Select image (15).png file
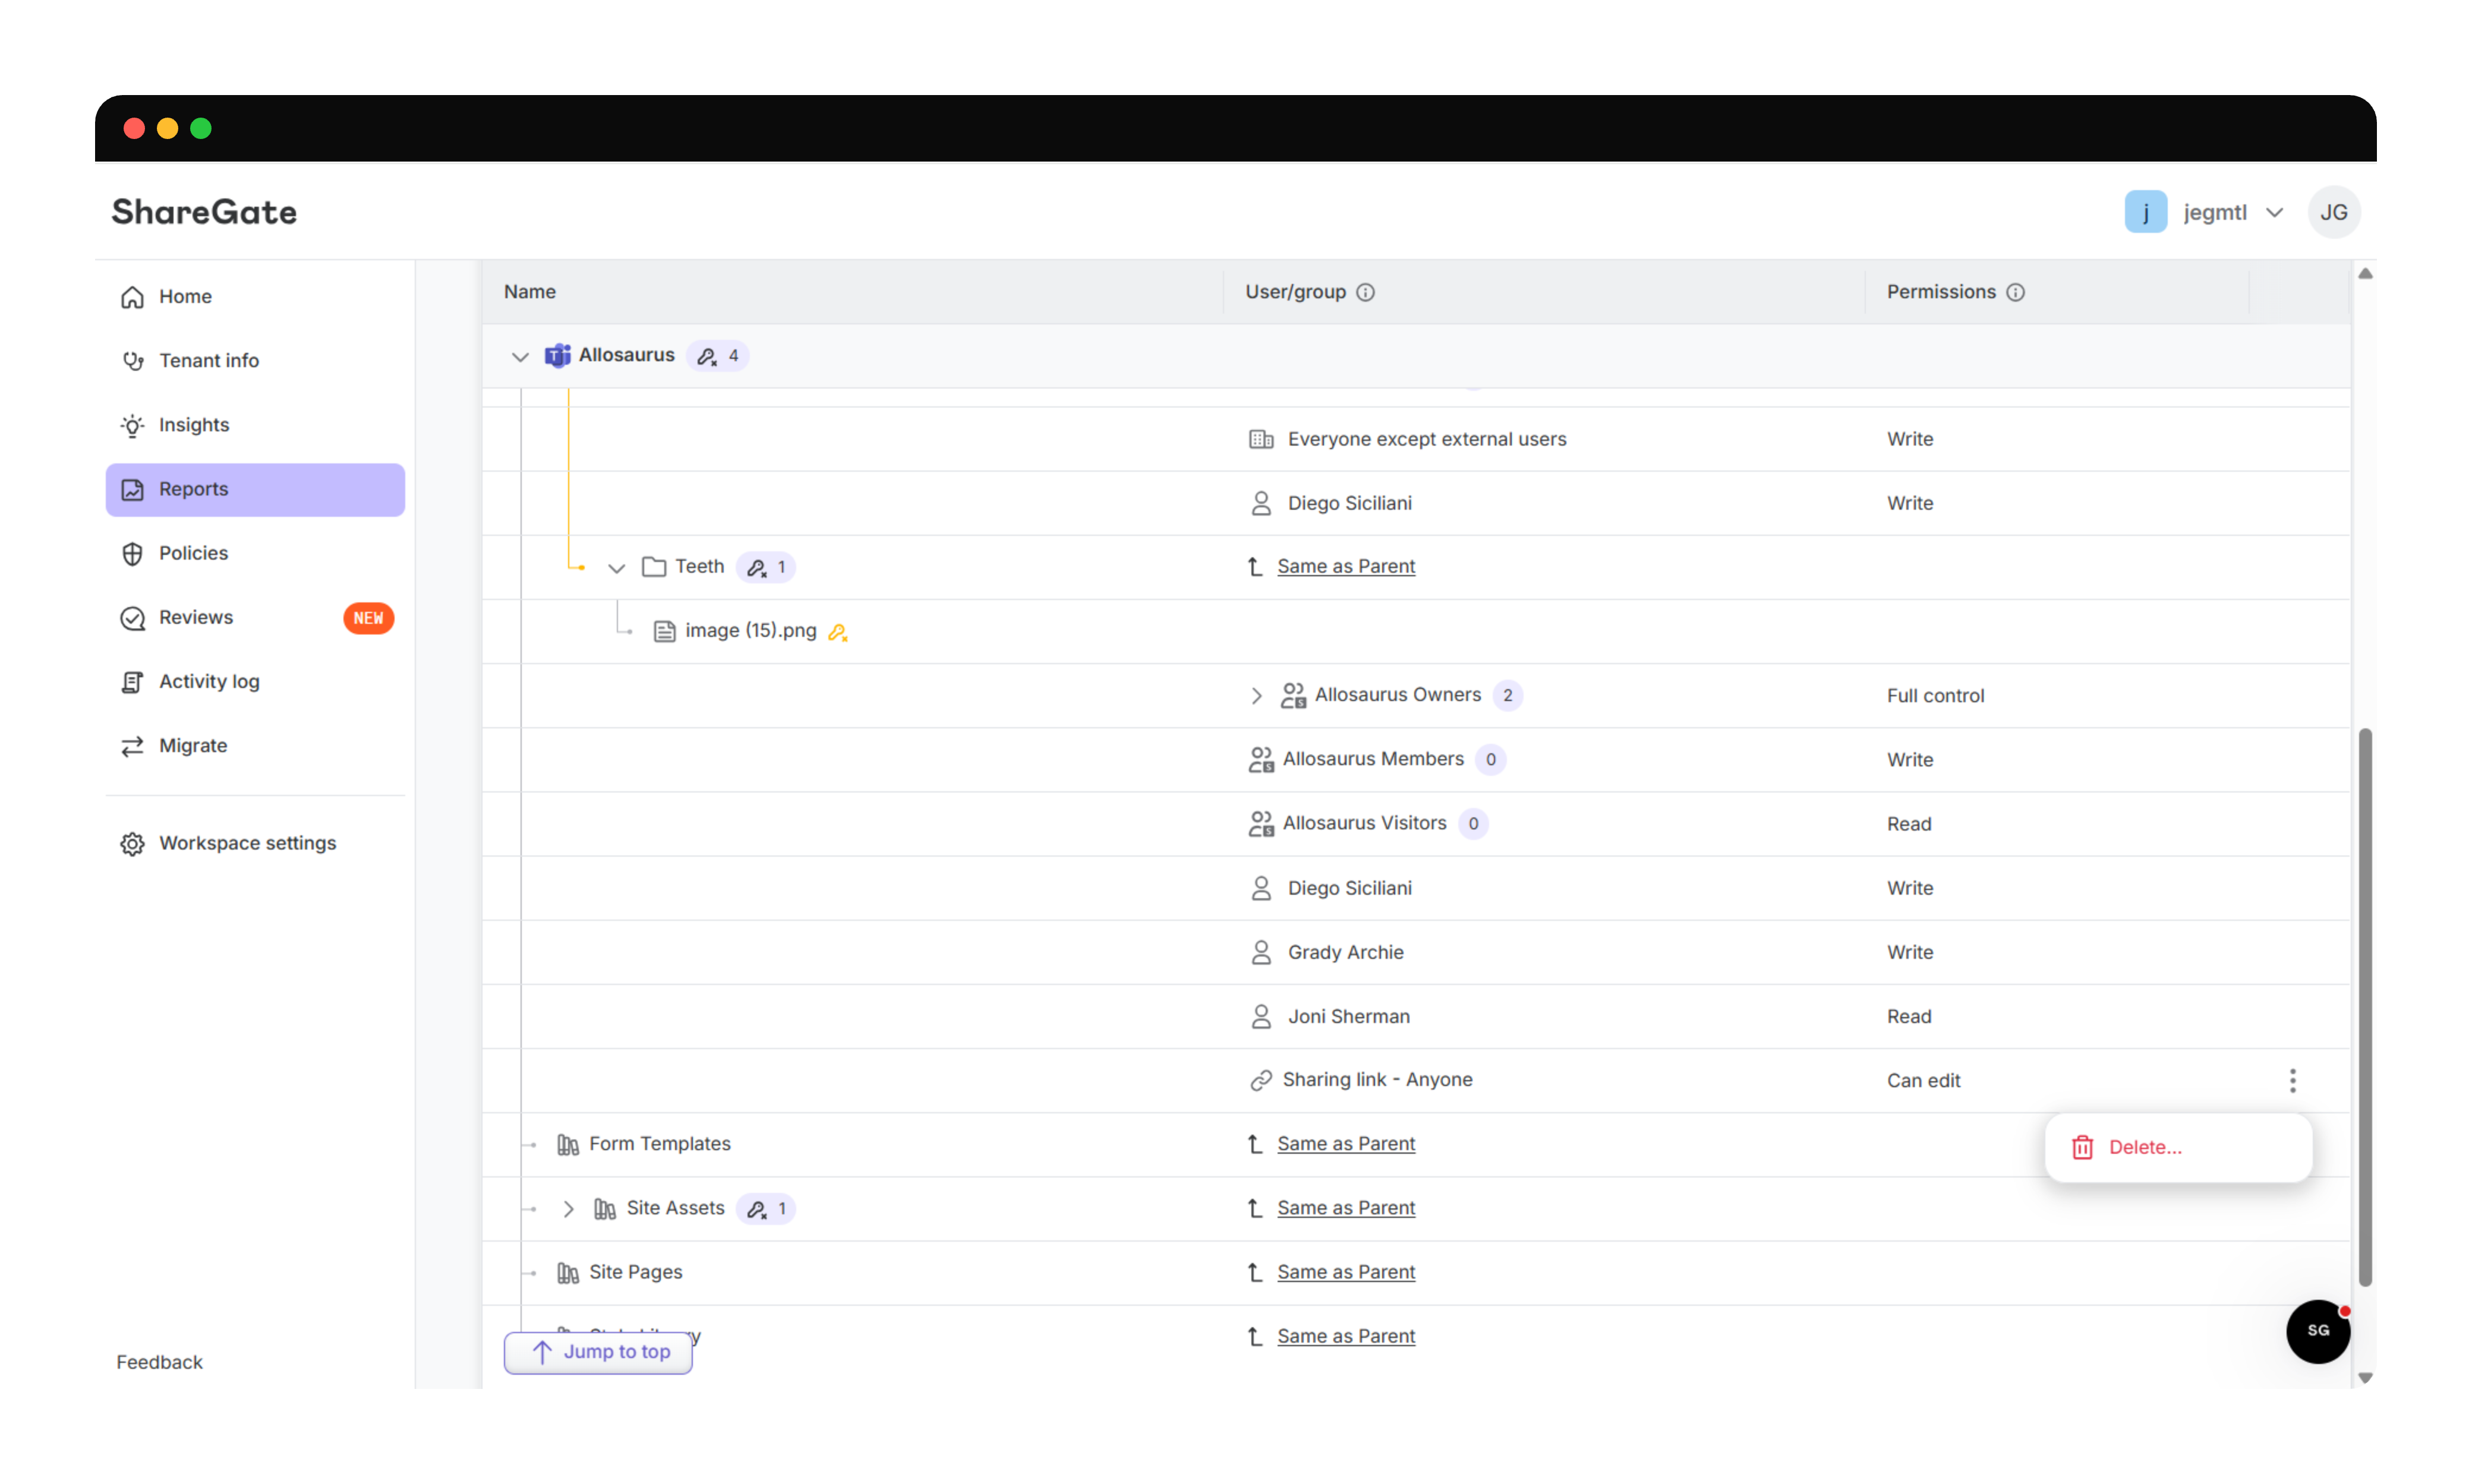 751,631
